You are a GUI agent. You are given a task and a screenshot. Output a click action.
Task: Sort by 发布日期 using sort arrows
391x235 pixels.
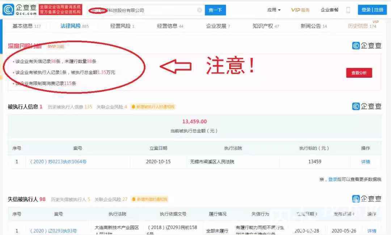tap(354, 214)
